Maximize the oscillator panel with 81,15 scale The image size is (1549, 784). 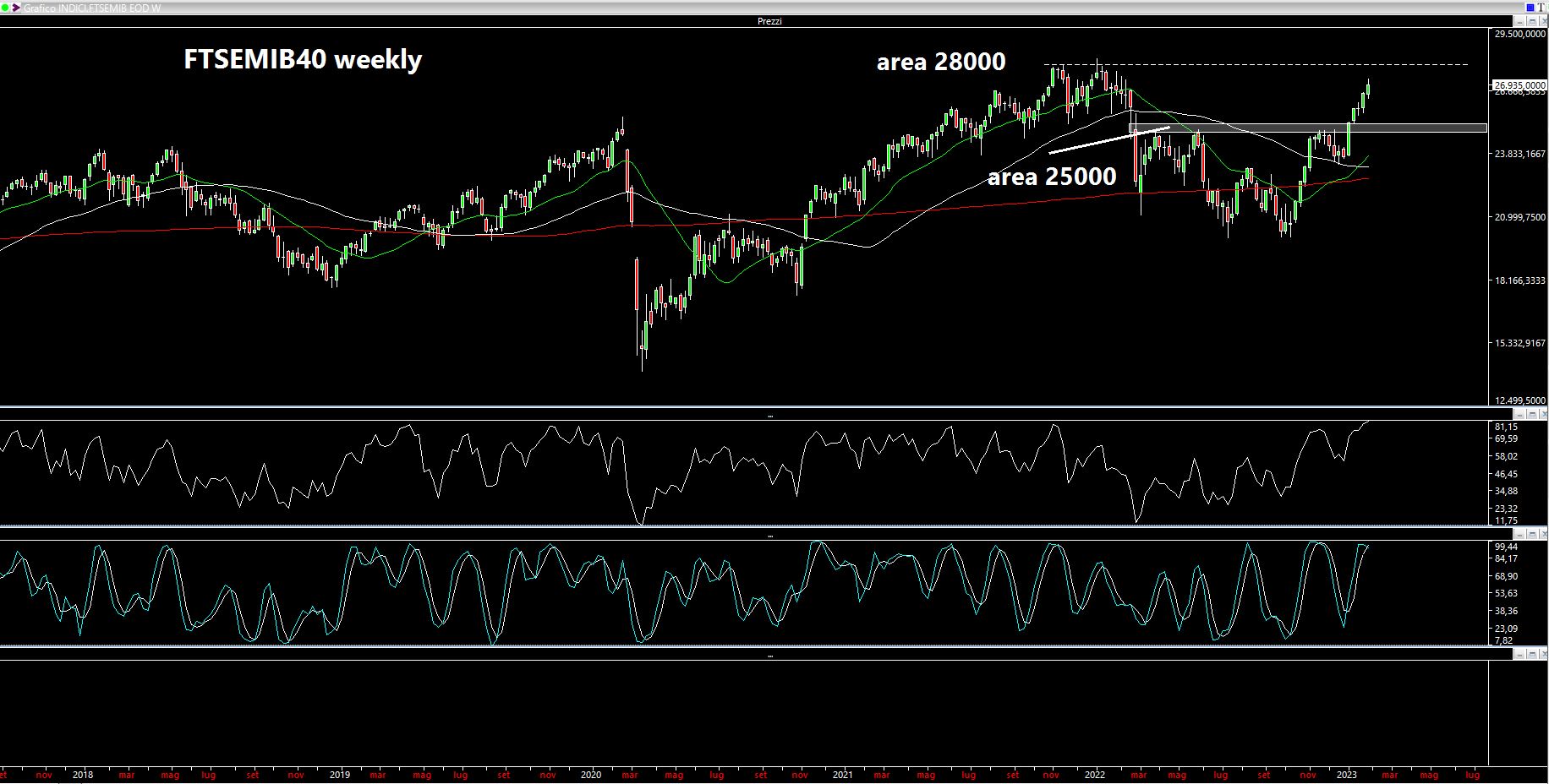[x=1532, y=415]
